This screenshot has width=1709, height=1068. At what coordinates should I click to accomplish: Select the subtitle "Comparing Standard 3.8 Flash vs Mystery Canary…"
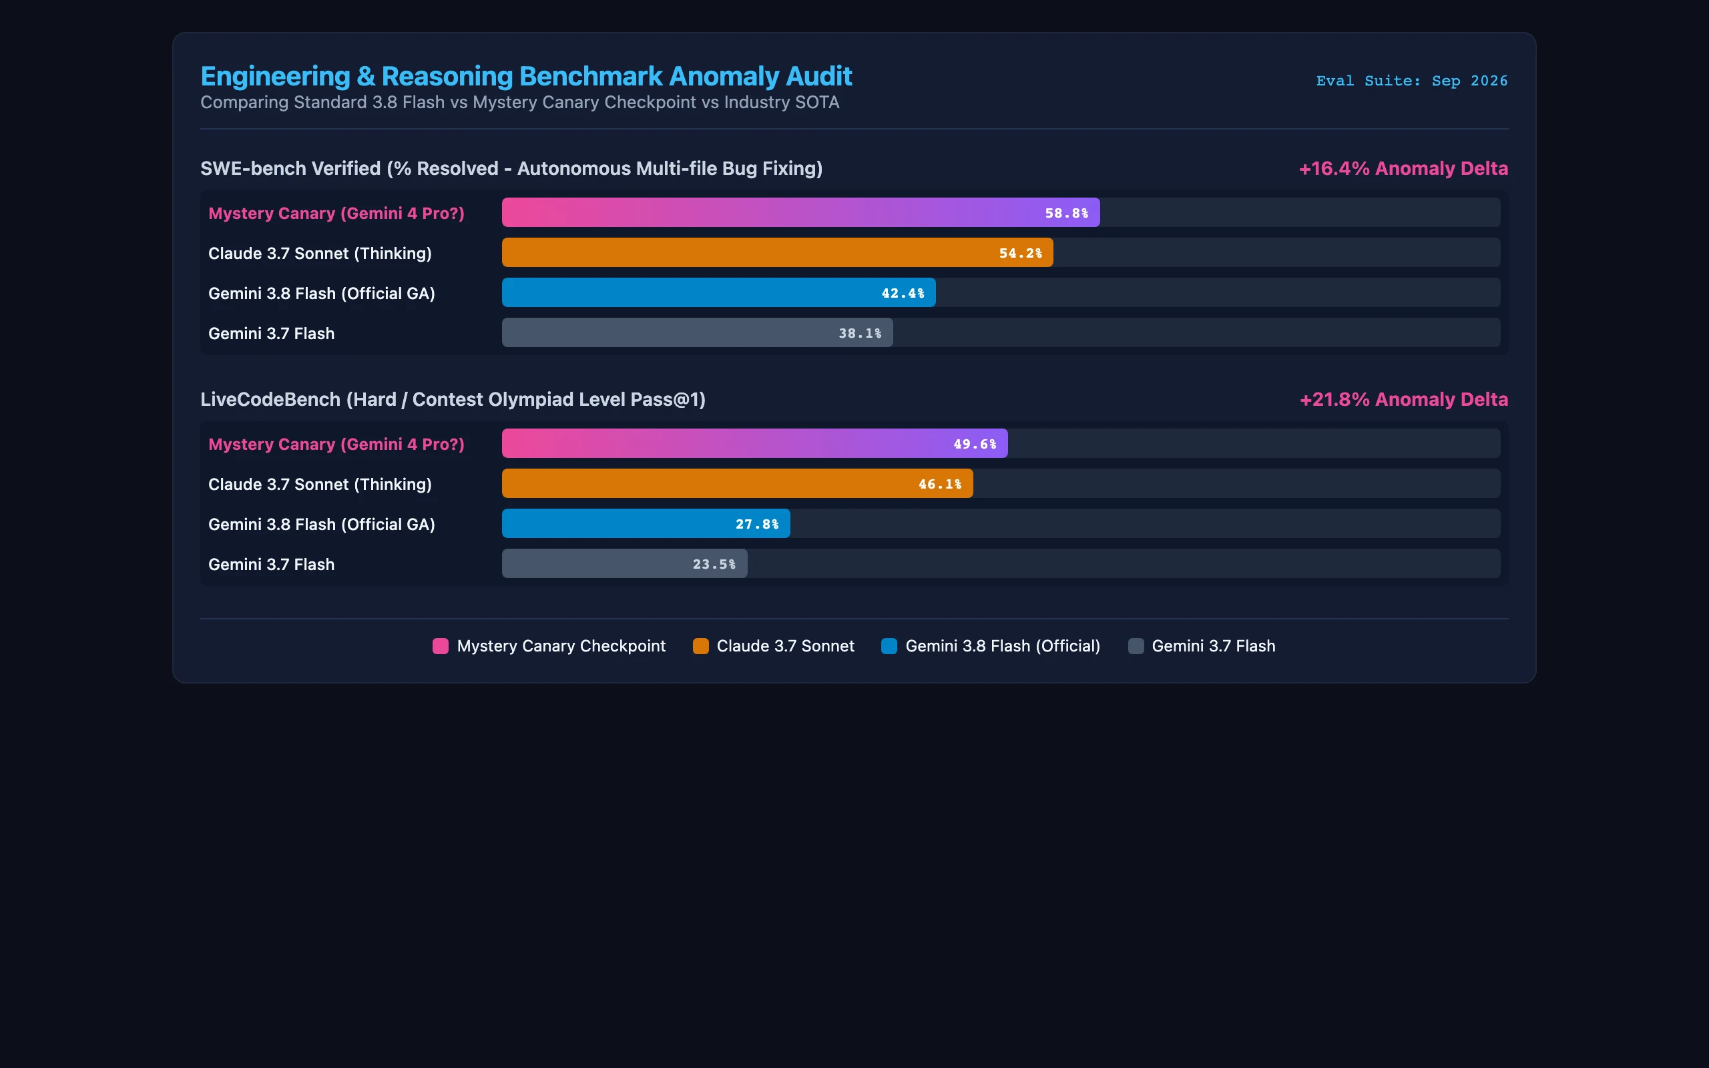(x=520, y=102)
